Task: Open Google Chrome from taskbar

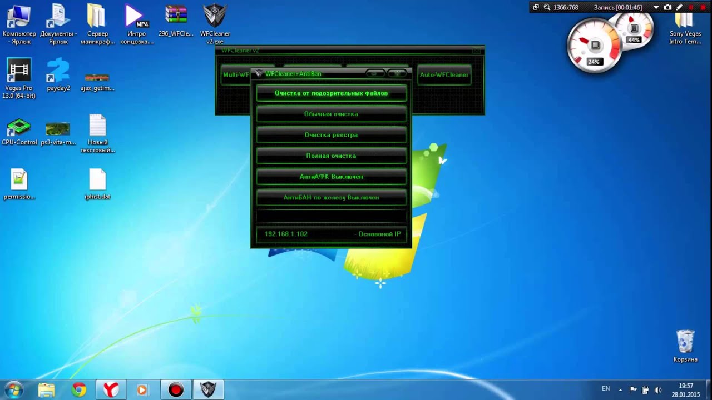Action: click(79, 390)
